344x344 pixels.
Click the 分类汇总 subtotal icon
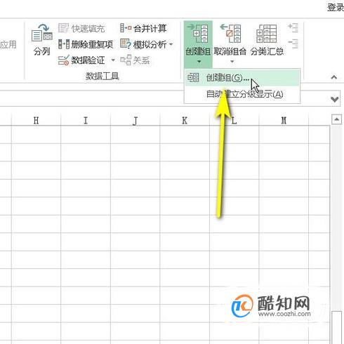[x=267, y=34]
